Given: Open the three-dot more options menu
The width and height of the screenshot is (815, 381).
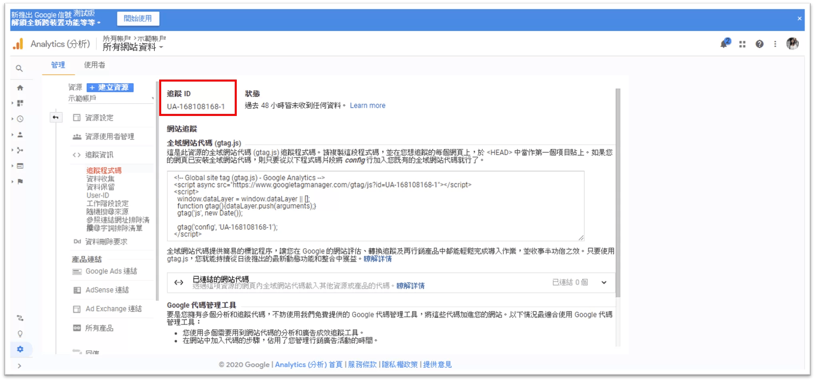Looking at the screenshot, I should click(775, 44).
